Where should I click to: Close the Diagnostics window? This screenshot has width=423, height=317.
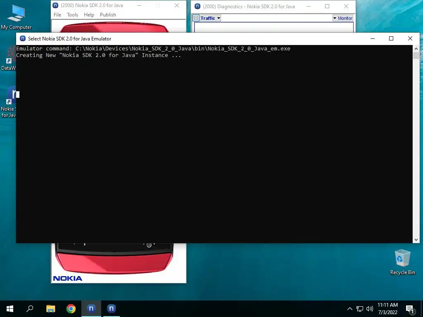click(x=346, y=7)
